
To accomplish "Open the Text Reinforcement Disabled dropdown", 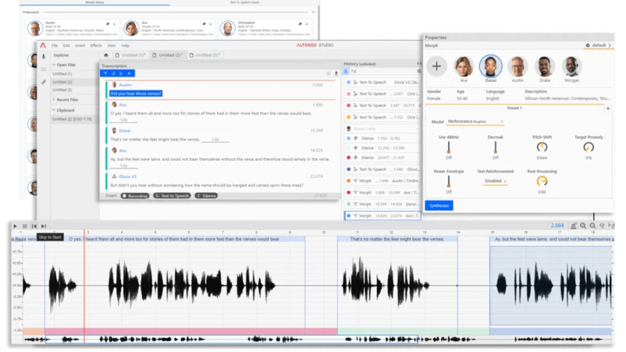I will point(495,182).
